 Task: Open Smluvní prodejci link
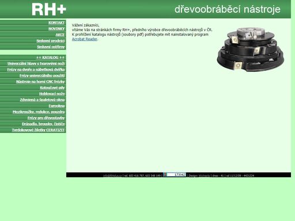(51, 41)
